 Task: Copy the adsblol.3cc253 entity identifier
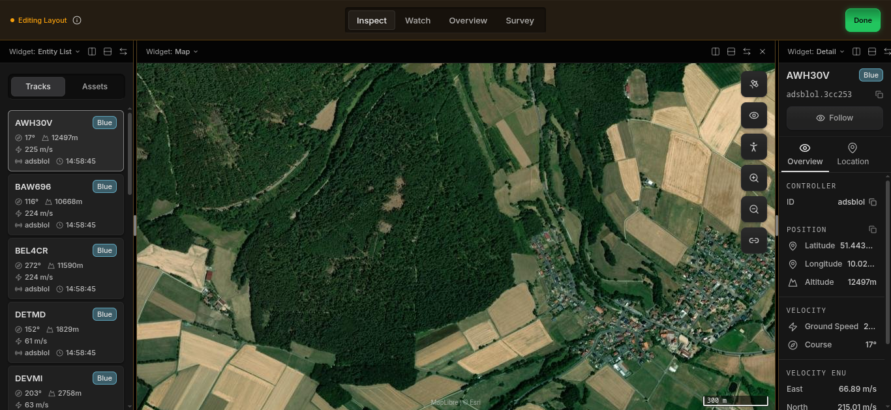coord(879,95)
